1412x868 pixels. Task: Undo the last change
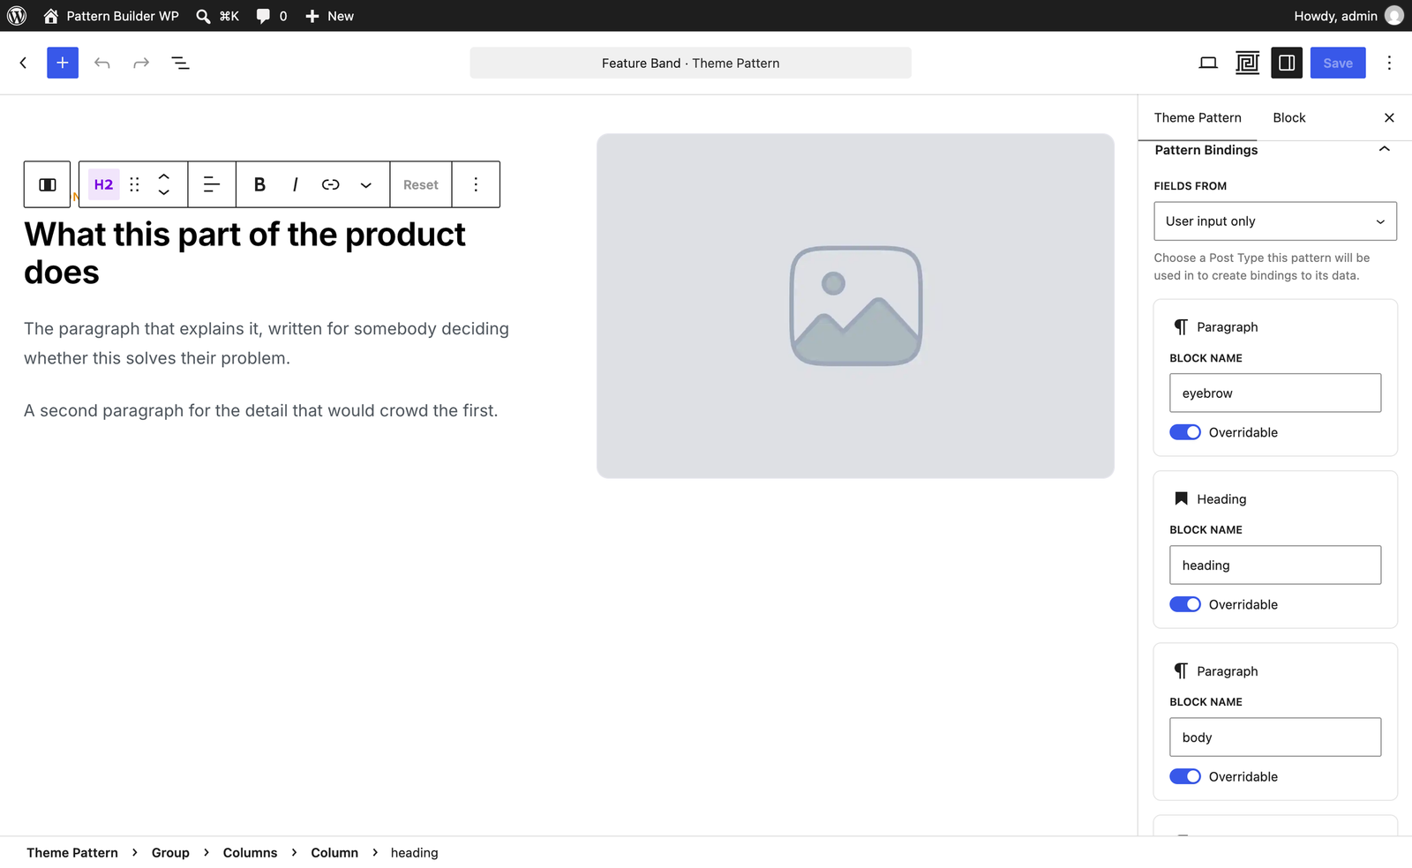click(102, 63)
